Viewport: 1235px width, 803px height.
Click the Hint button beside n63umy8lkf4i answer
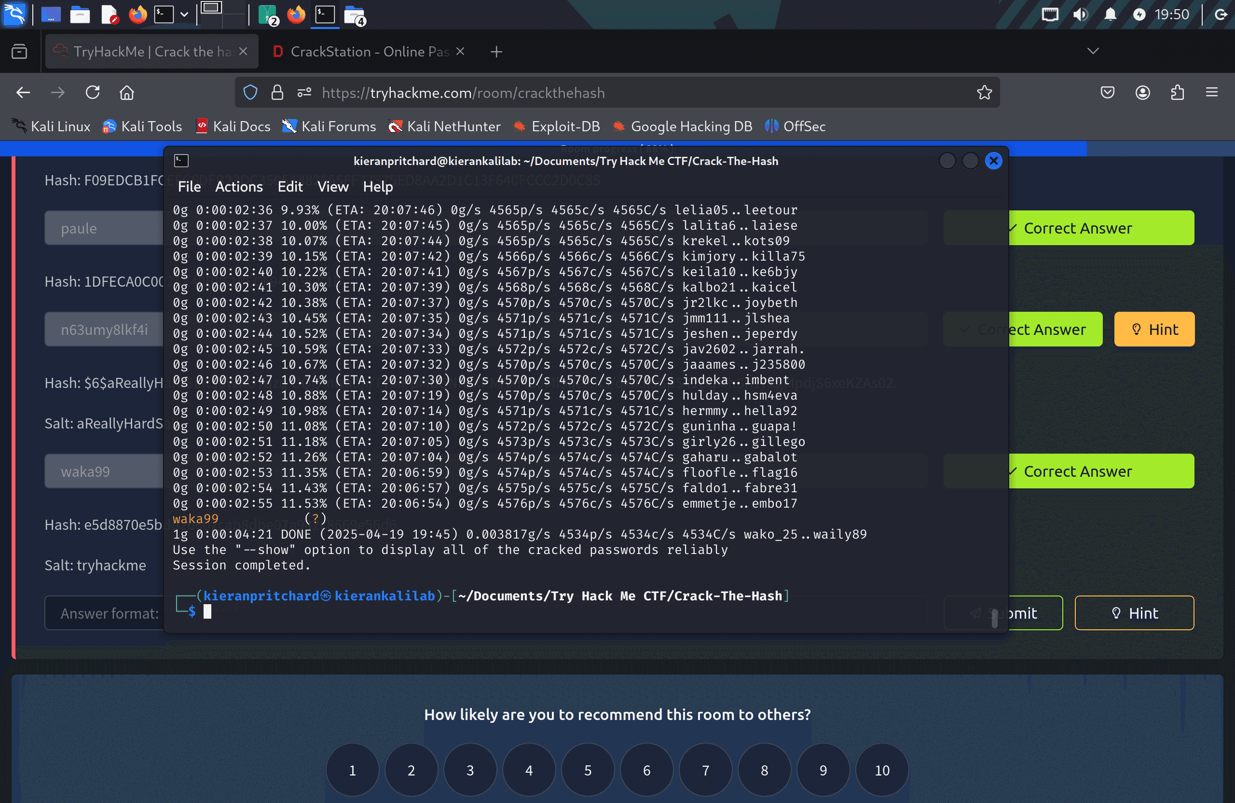pos(1154,329)
